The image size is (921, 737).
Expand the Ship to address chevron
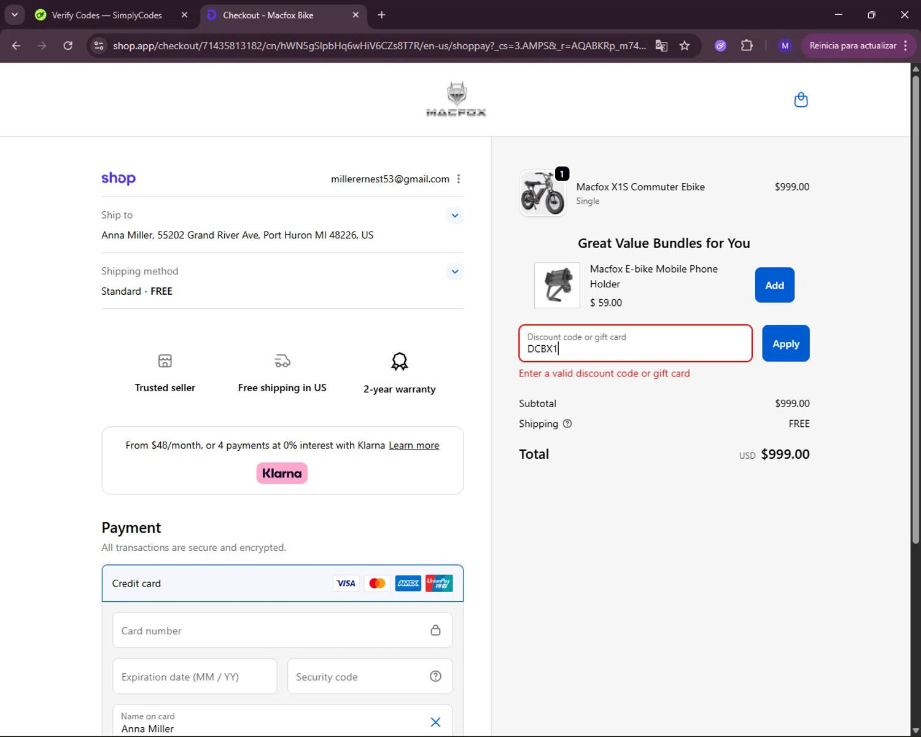(x=455, y=216)
